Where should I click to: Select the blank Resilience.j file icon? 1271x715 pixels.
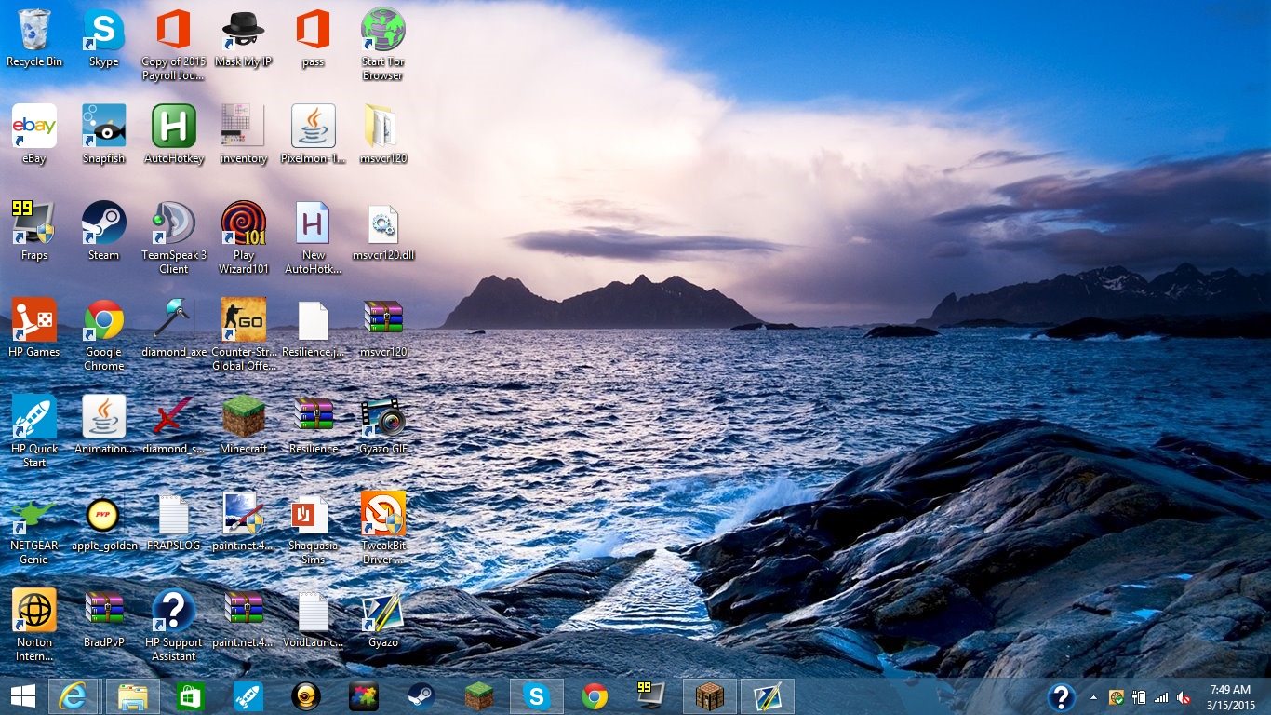(314, 328)
